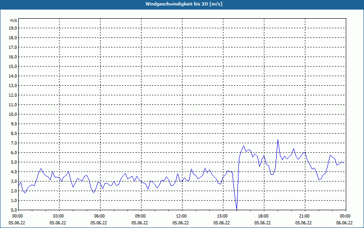Click the chart title "Windgeschwindigkeit bis 20 [m/s]"

pos(184,4)
